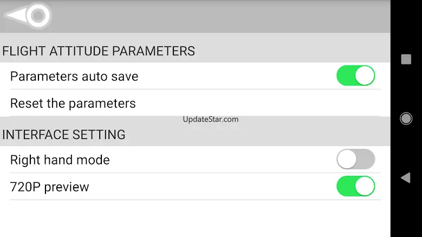Click the INTERFACE SETTING header

(63, 135)
